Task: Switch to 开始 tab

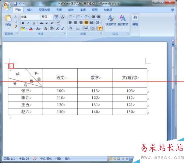Action: tap(18, 10)
